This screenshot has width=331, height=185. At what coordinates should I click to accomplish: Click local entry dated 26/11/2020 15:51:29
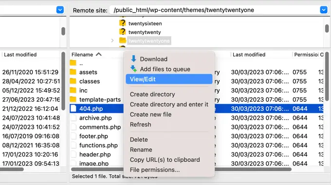pyautogui.click(x=30, y=72)
